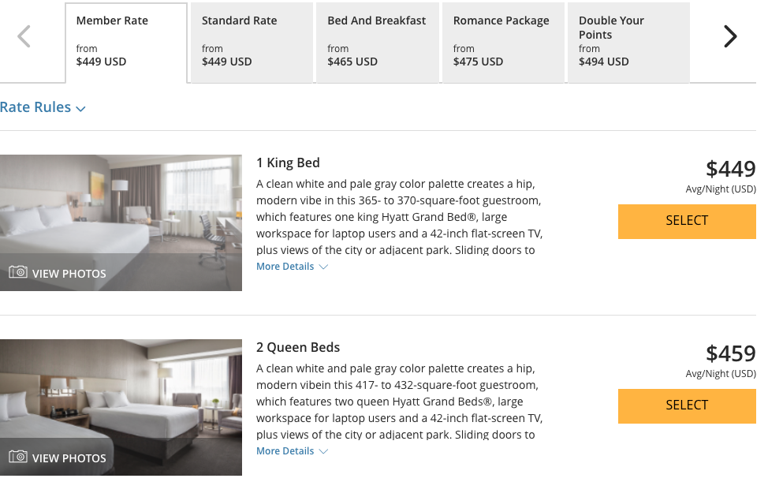The width and height of the screenshot is (768, 482).
Task: Expand More Details for 1 King Bed
Action: click(292, 267)
